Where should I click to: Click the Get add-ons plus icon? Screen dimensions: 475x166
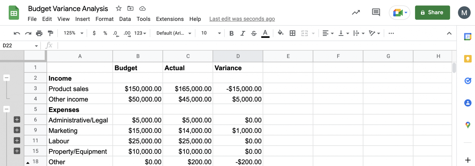pyautogui.click(x=468, y=160)
